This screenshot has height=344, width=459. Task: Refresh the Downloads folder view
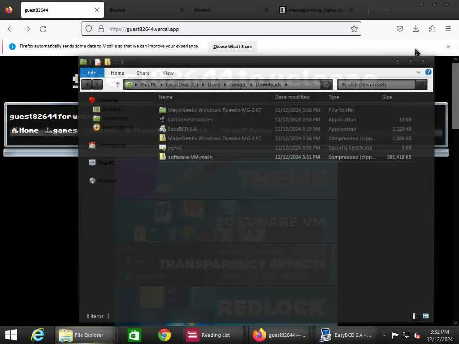coord(326,85)
